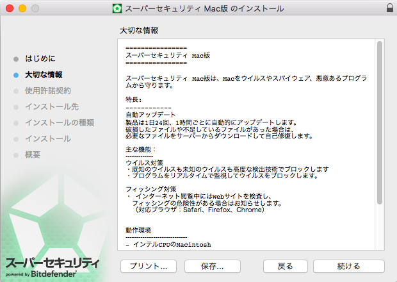The height and width of the screenshot is (282, 397).
Task: Click the インストール step without suffix
Action: pyautogui.click(x=48, y=138)
